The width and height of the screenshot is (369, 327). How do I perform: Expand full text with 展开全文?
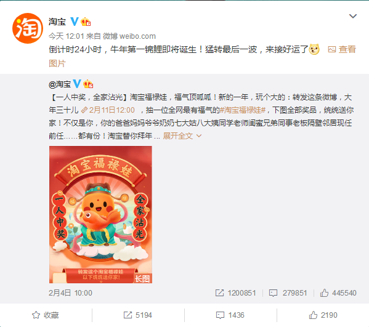pos(182,135)
